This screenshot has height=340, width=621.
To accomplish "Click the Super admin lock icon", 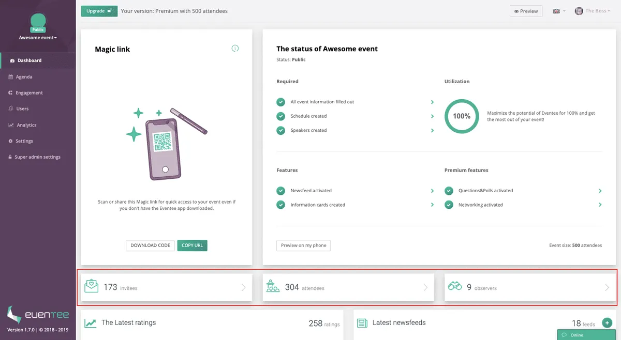I will (x=11, y=157).
